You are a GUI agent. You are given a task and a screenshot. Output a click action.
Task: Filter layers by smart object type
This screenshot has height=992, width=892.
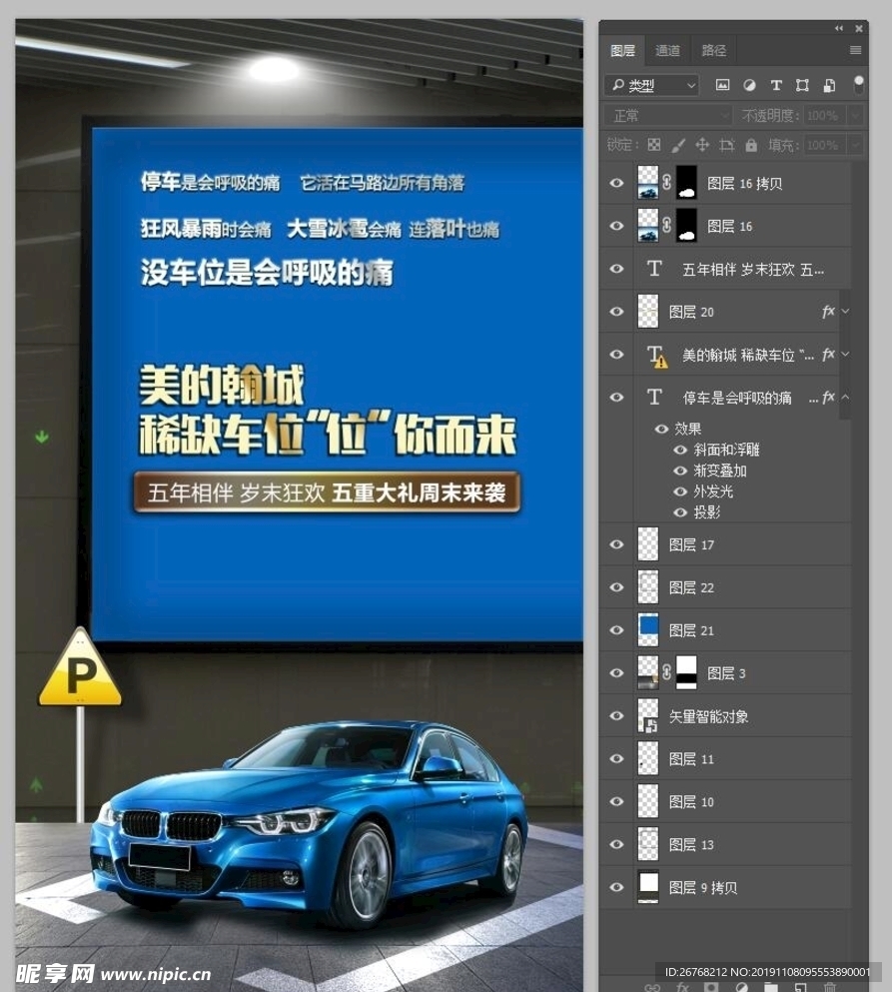click(x=828, y=86)
